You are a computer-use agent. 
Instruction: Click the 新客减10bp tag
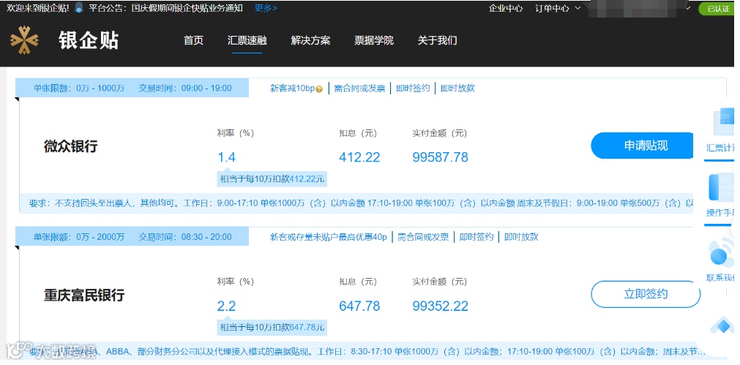[x=292, y=89]
